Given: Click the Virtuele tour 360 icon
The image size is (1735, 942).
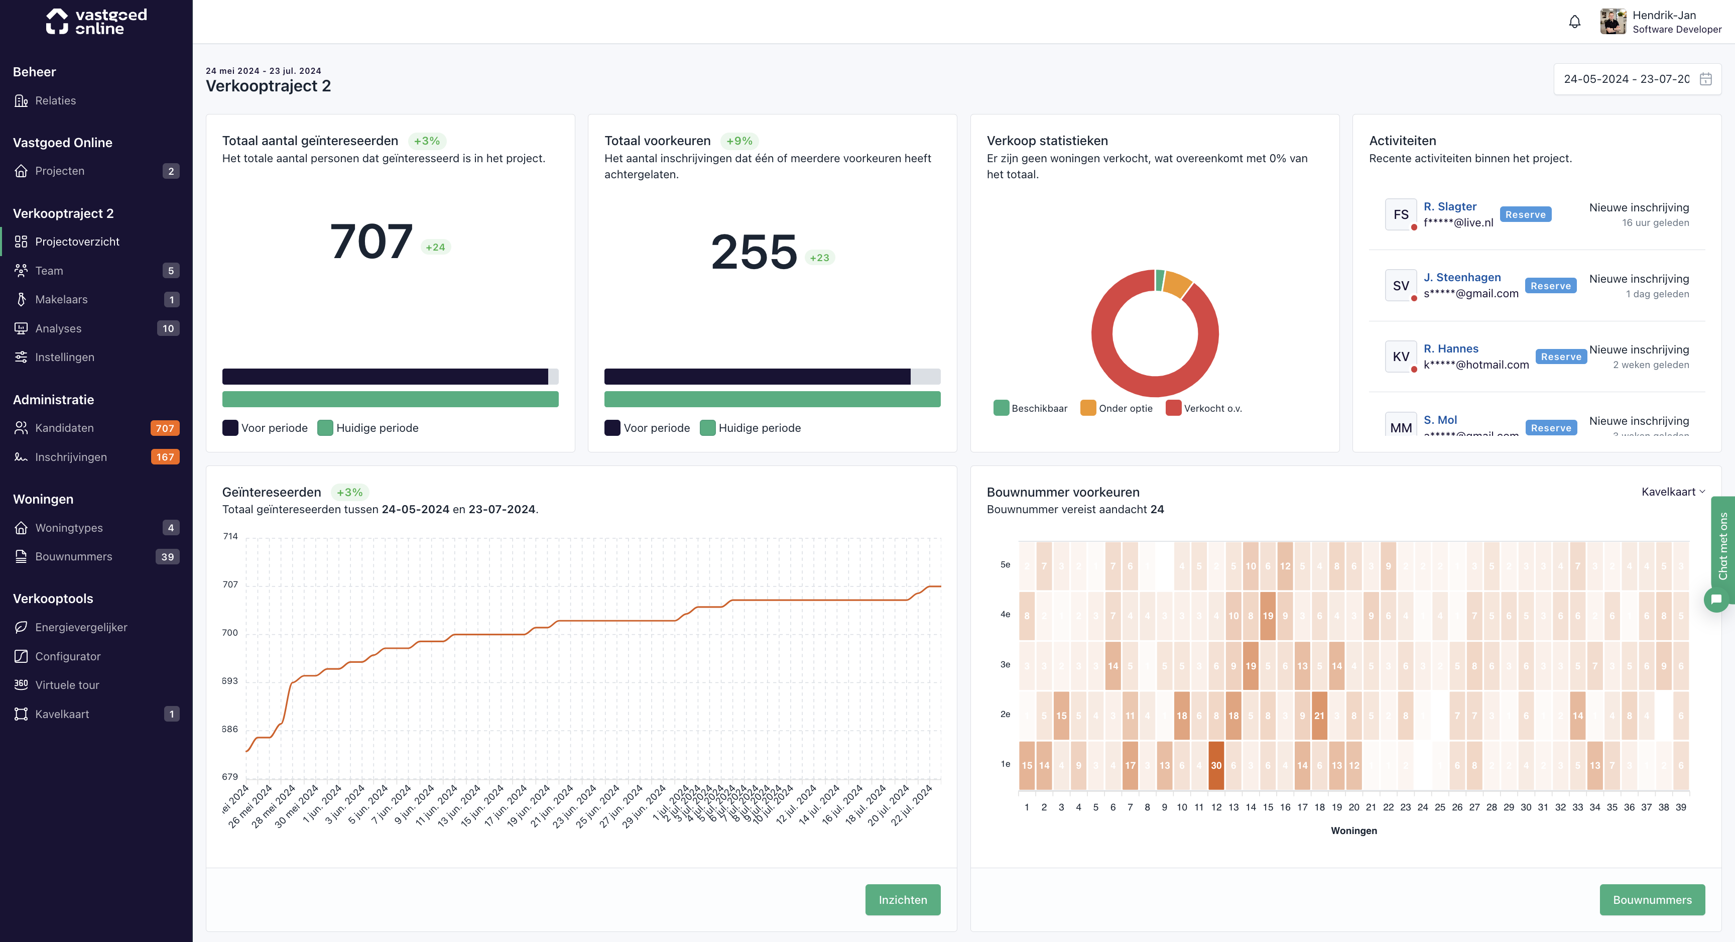Looking at the screenshot, I should tap(21, 684).
